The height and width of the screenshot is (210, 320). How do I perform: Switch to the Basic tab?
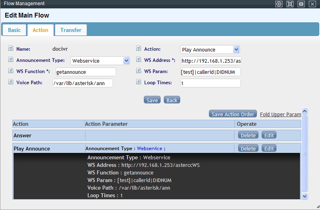click(14, 30)
